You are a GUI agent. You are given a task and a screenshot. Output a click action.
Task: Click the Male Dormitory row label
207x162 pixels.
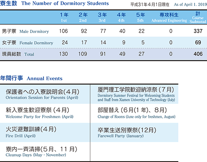[25, 31]
